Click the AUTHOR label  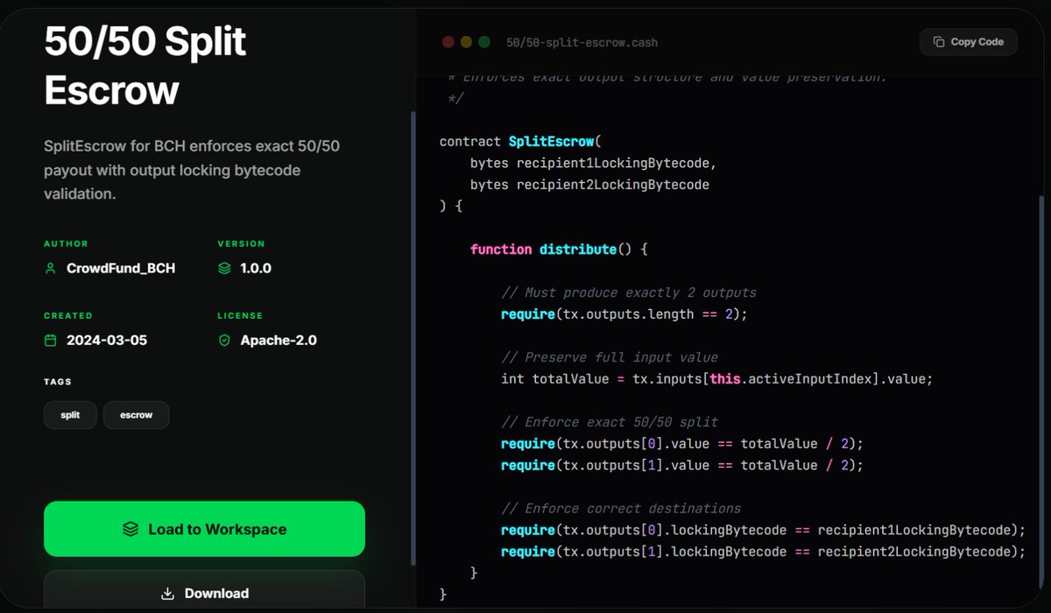click(66, 243)
